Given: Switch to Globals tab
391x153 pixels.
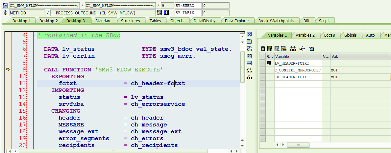Looking at the screenshot, I should 350,35.
